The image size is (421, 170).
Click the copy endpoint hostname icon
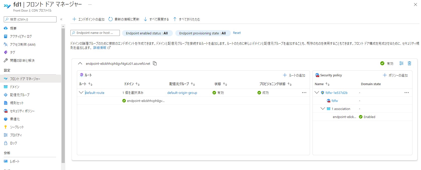[x=155, y=64]
